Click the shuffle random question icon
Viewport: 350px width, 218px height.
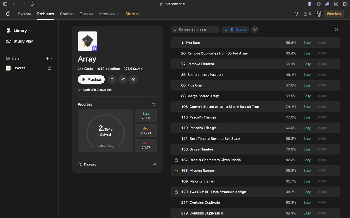point(337,30)
